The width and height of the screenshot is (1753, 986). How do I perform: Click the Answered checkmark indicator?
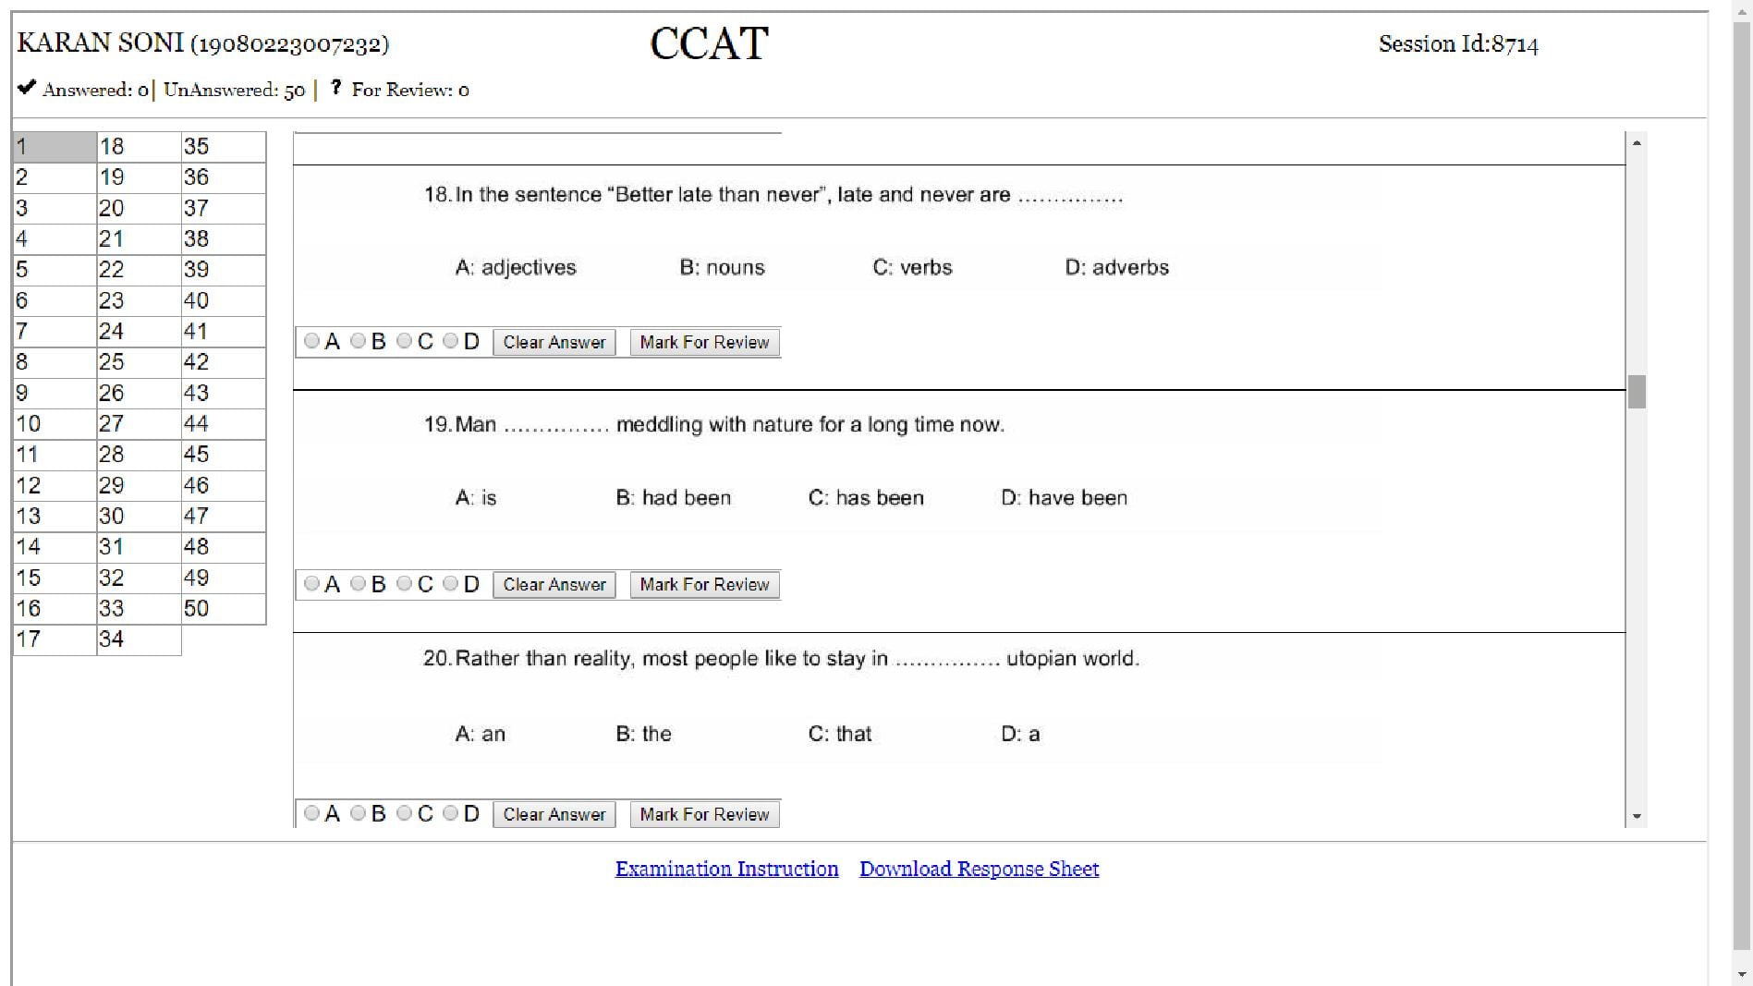click(x=25, y=89)
